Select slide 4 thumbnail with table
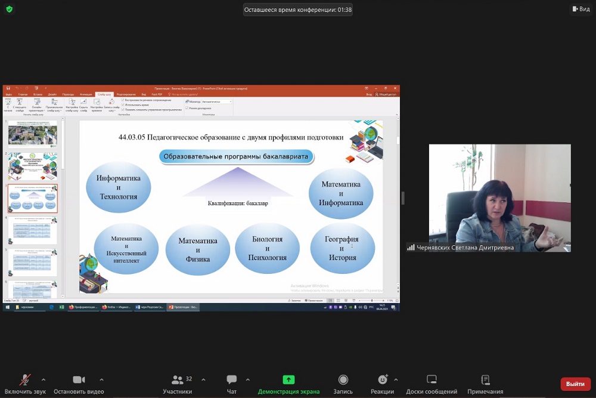Image resolution: width=596 pixels, height=398 pixels. pos(33,230)
